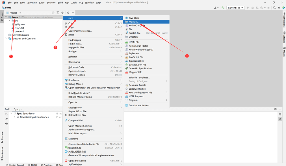Expand the src folder node
286x166 pixels.
point(9,21)
